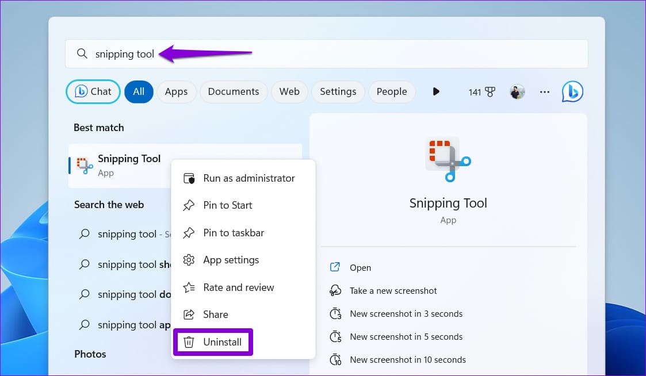Choose Rate and review
Viewport: 646px width, 376px height.
pyautogui.click(x=243, y=287)
